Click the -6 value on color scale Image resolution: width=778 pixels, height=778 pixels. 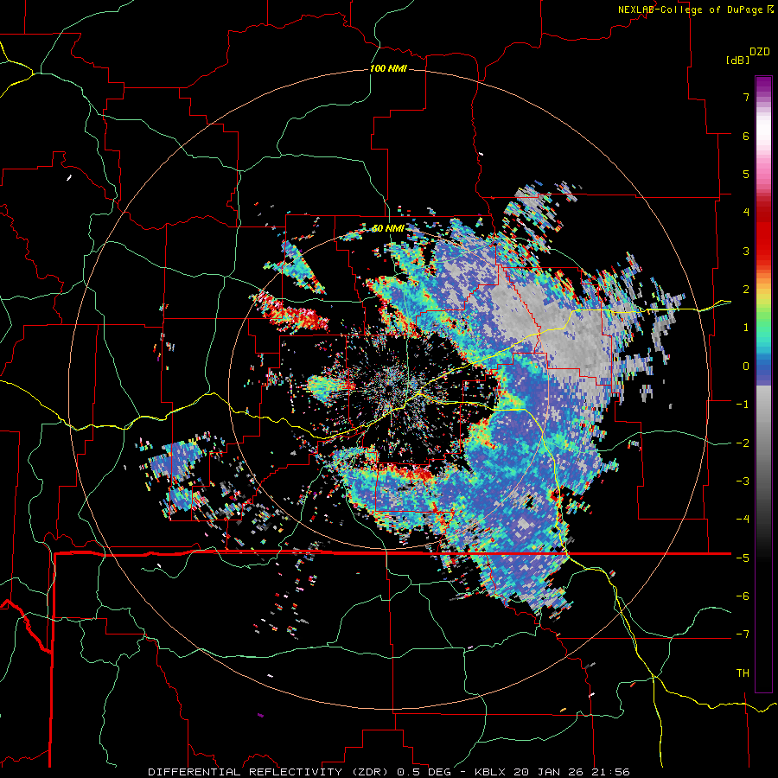743,596
